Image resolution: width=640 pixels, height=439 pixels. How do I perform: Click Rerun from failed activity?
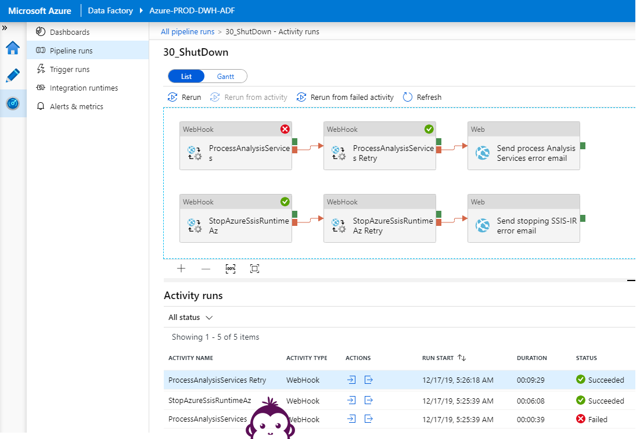click(346, 97)
